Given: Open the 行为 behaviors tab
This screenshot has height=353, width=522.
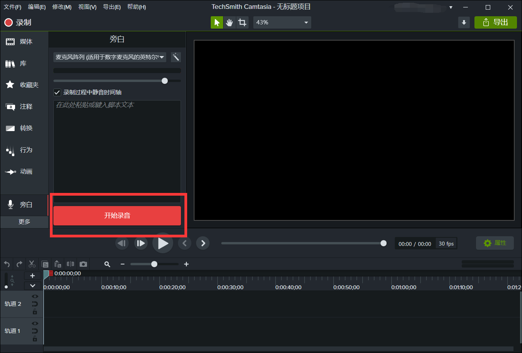Looking at the screenshot, I should (x=24, y=150).
